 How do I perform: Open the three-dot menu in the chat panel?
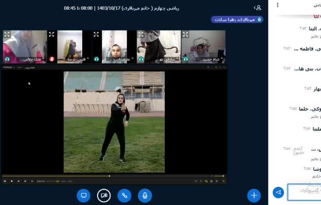pyautogui.click(x=278, y=5)
